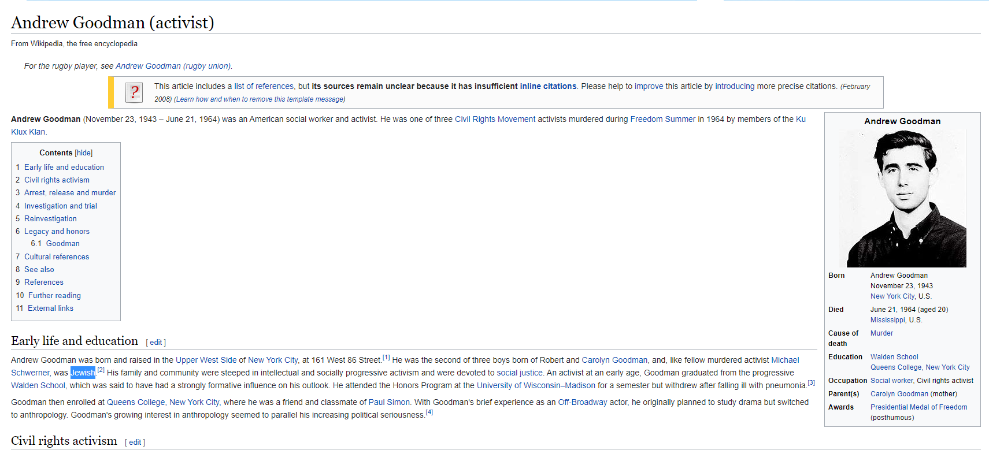Open footnote reference [1]

pyautogui.click(x=386, y=358)
